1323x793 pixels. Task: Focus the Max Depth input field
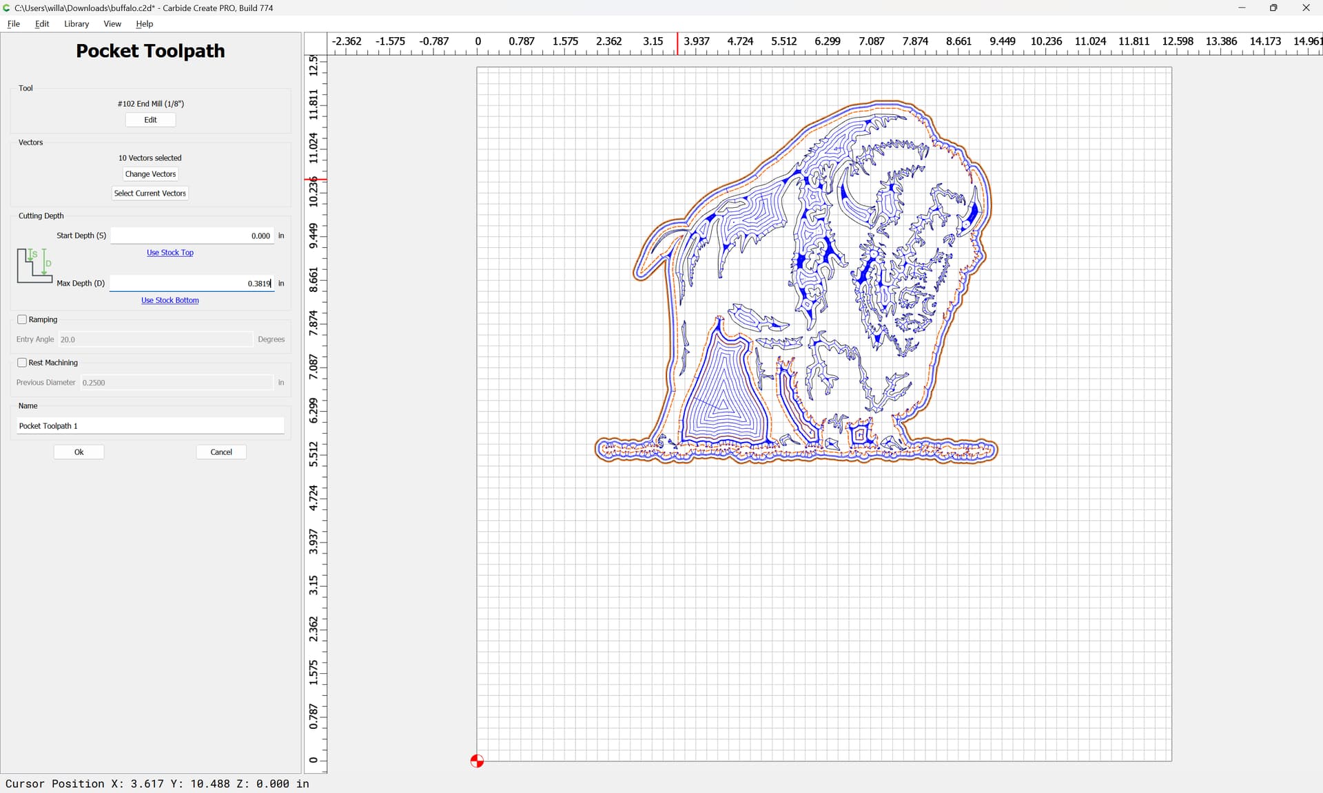coord(192,283)
